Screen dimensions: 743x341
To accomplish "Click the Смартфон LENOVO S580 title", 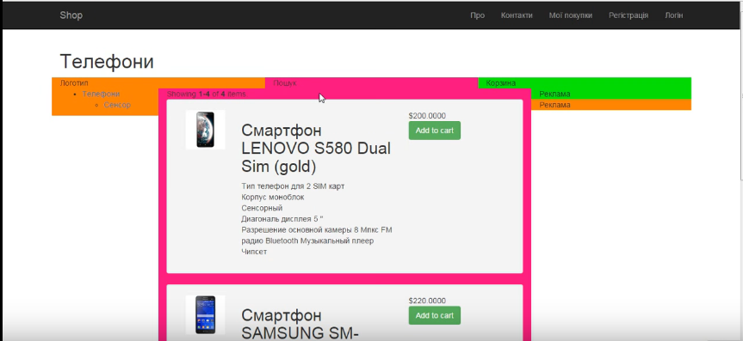I will (x=316, y=148).
